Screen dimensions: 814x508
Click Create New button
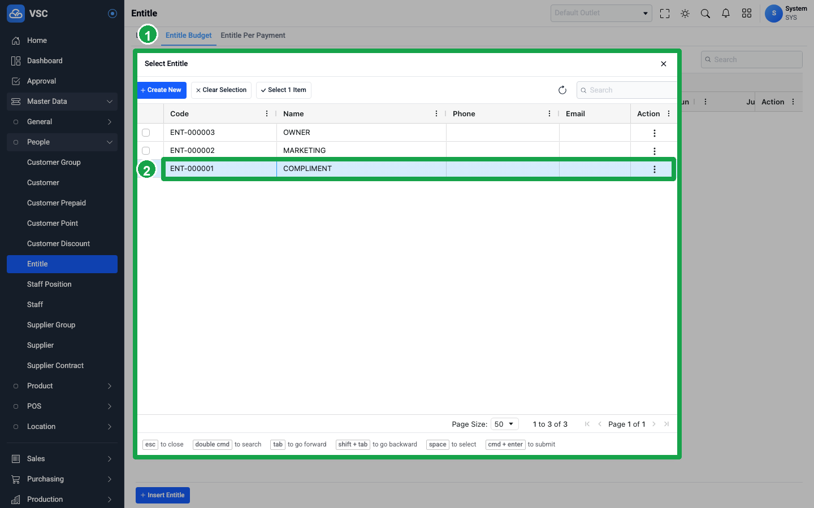click(162, 90)
